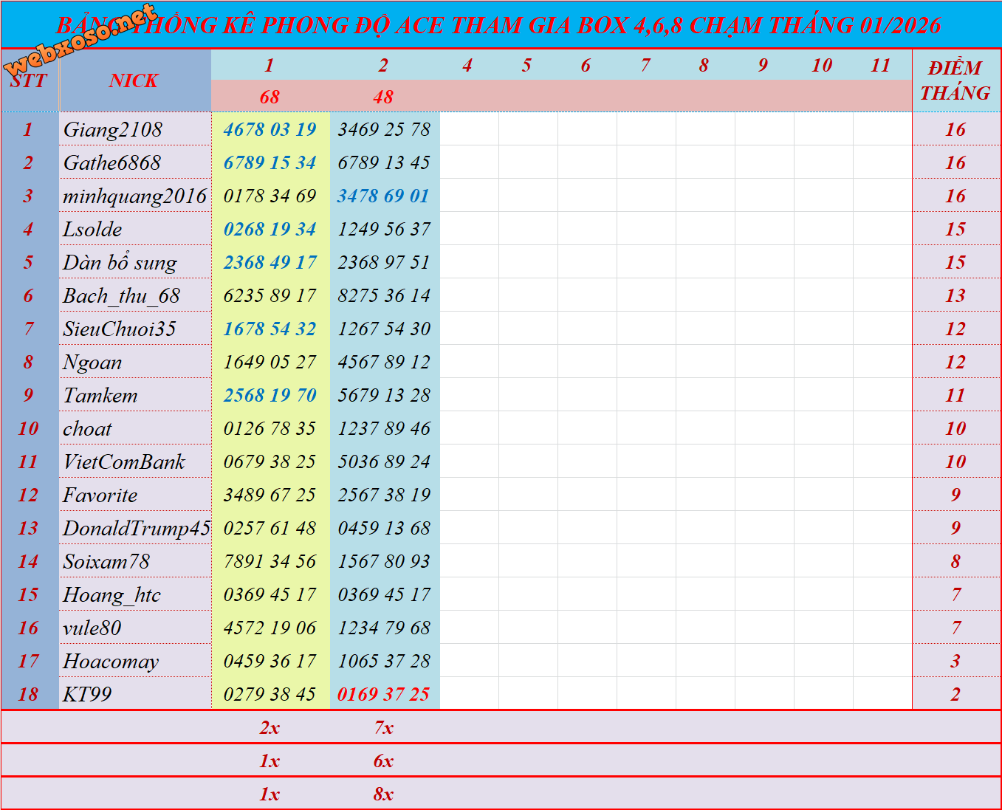Viewport: 1002px width, 810px height.
Task: Select nick Ngoan
Action: click(92, 362)
